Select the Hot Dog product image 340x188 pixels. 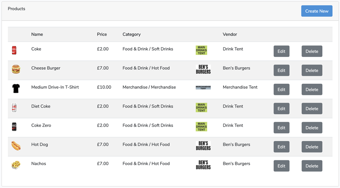click(16, 145)
